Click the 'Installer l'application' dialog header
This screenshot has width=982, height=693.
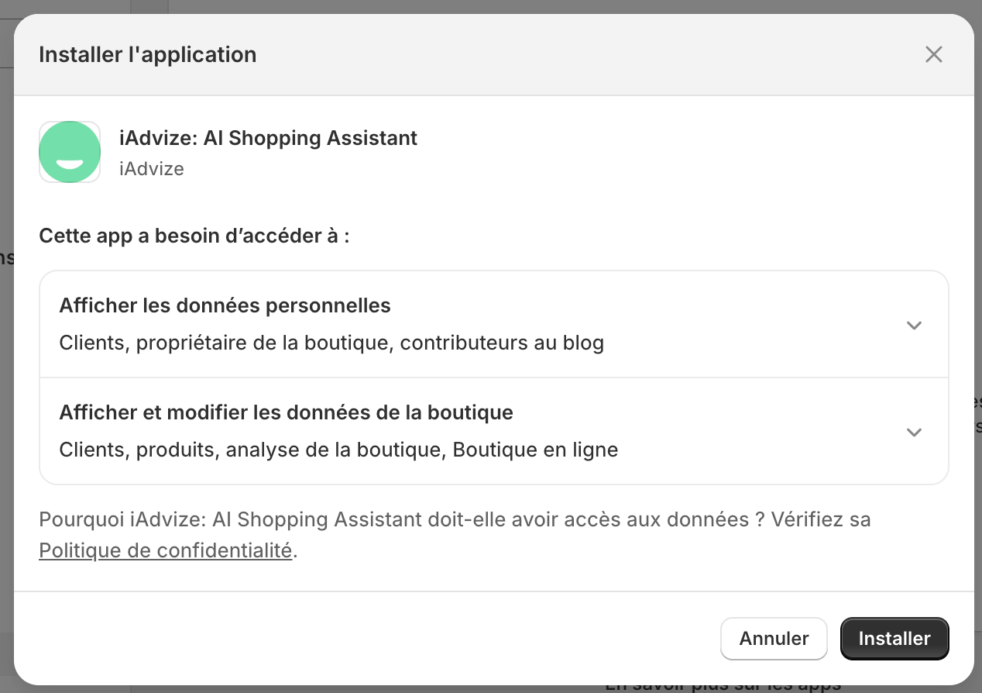(147, 54)
